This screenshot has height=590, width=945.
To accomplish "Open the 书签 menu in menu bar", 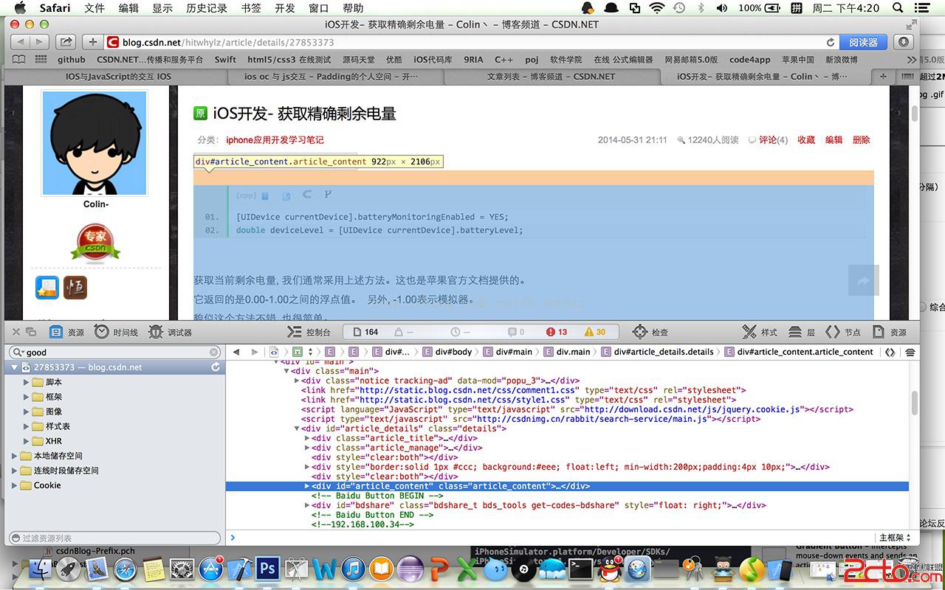I will click(x=251, y=8).
